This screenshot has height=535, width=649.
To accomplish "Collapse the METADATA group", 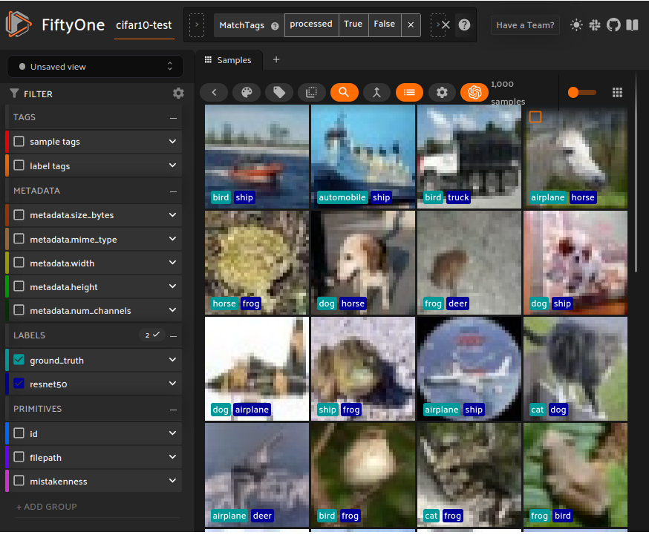I will (174, 191).
